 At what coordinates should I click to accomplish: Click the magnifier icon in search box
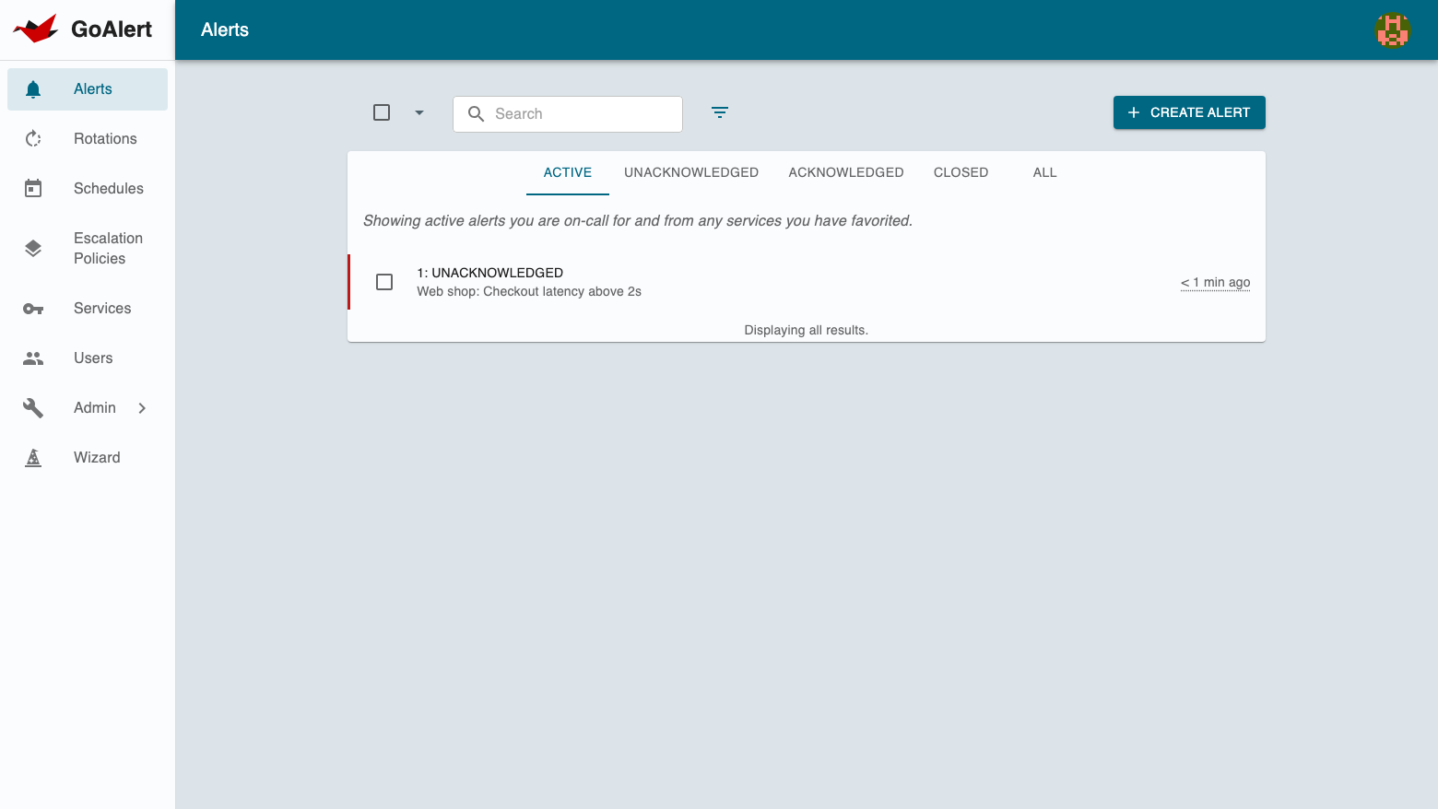[x=476, y=114]
